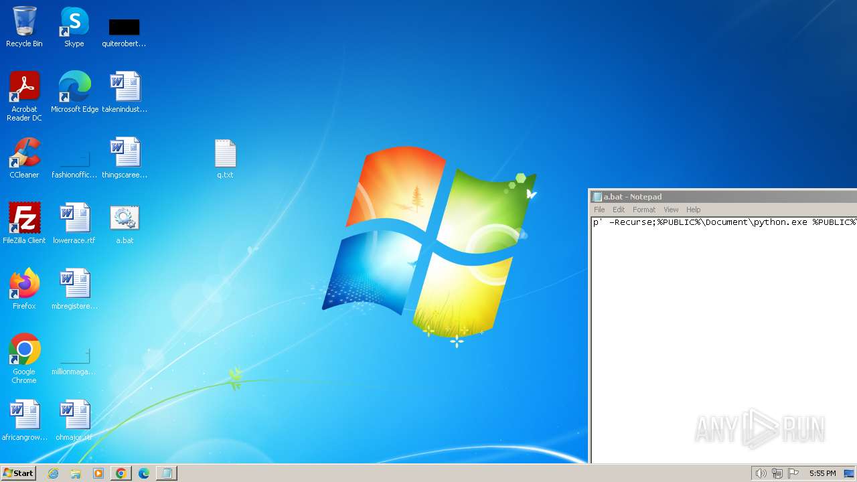Select the q.txt text file
Image resolution: width=857 pixels, height=482 pixels.
[x=225, y=159]
